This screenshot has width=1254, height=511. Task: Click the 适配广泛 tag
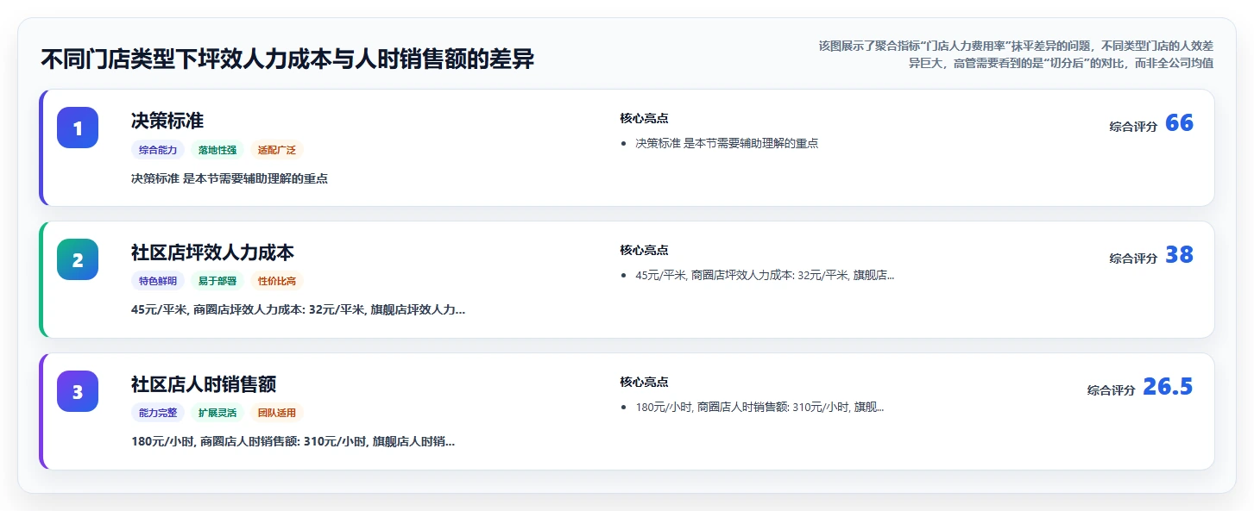point(277,150)
